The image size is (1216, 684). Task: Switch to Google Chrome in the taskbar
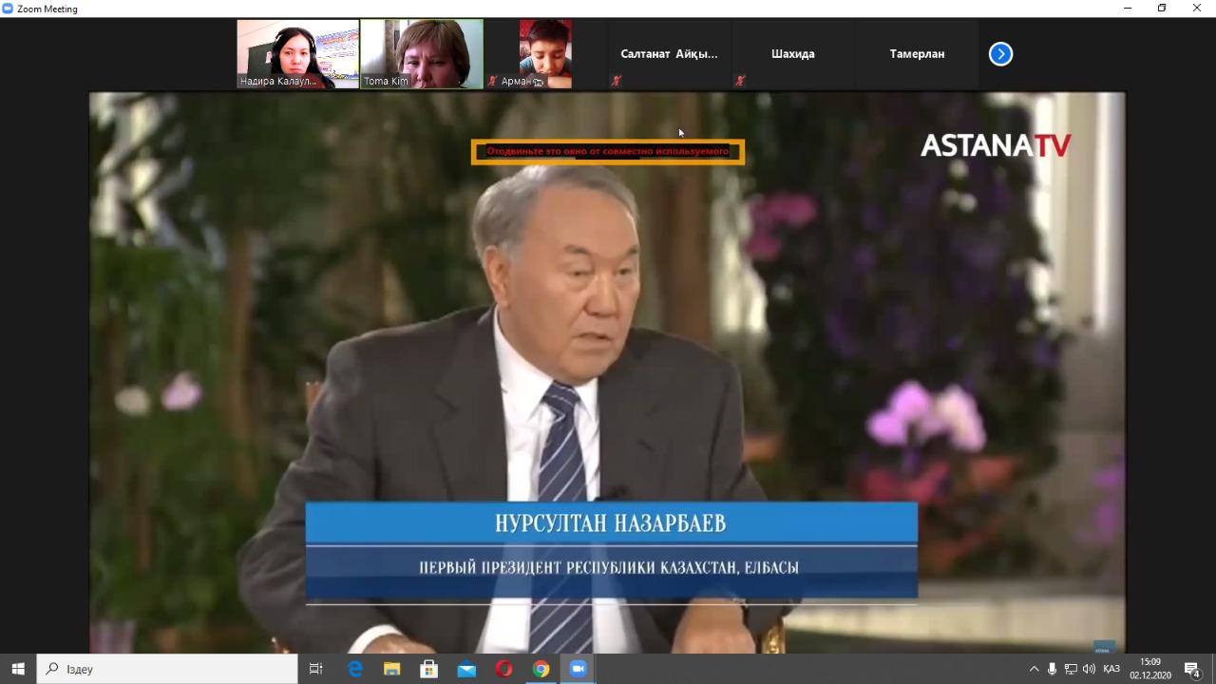541,669
